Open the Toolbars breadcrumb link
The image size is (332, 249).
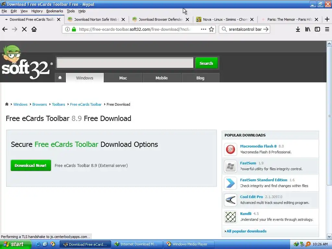(x=58, y=104)
